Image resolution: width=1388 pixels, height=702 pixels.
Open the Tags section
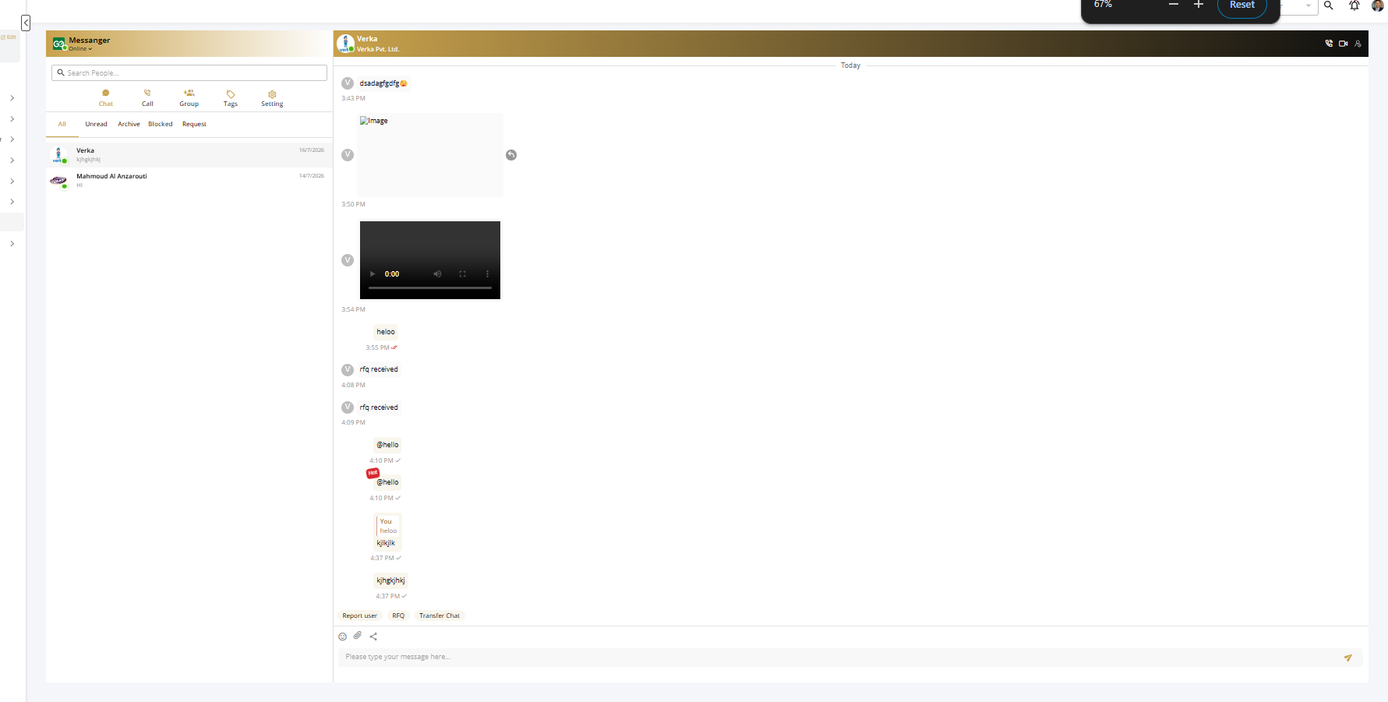231,98
